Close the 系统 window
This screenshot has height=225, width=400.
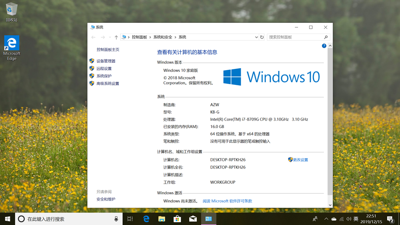326,27
